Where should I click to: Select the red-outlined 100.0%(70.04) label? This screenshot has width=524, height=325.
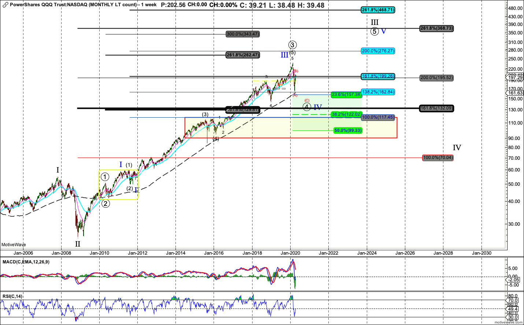pos(438,158)
